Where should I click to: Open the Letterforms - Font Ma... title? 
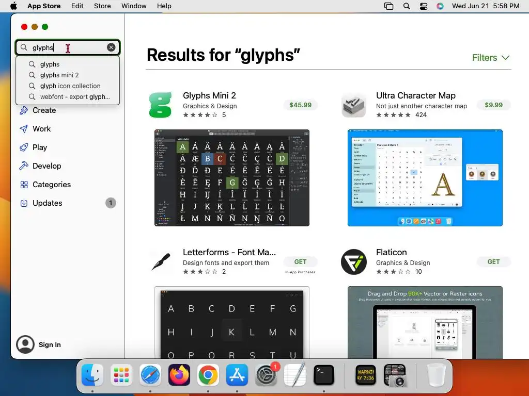[x=229, y=252]
